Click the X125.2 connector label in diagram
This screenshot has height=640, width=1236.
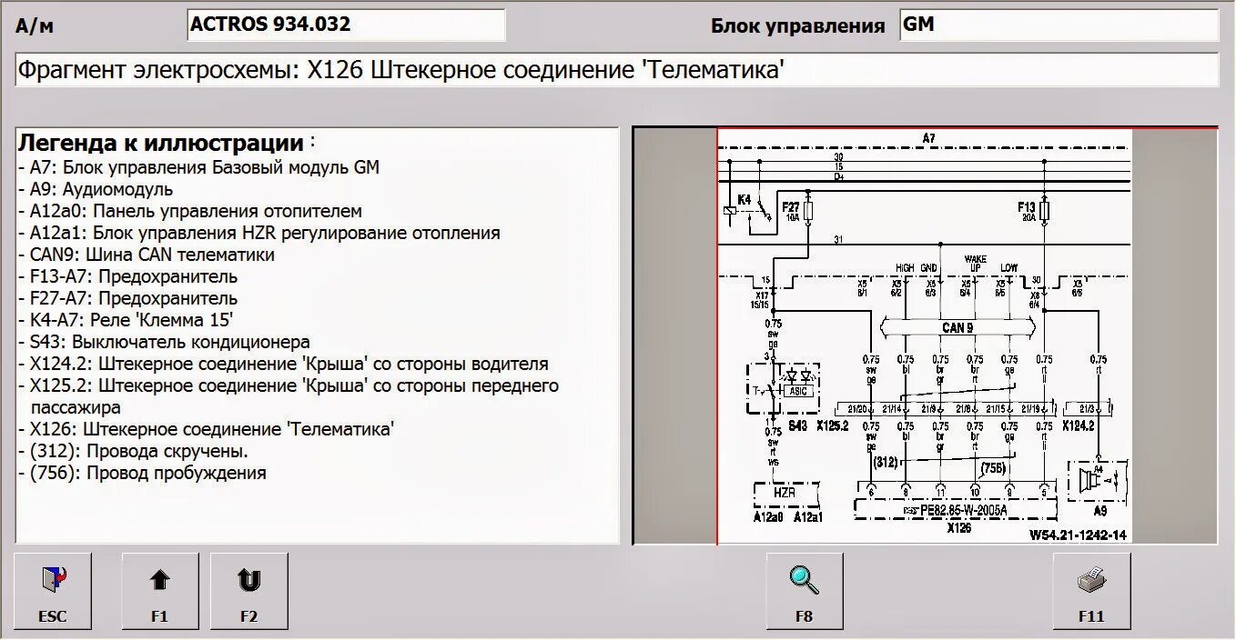832,425
